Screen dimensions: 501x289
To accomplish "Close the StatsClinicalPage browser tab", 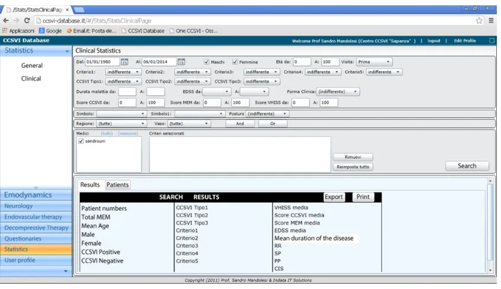I will pos(67,10).
